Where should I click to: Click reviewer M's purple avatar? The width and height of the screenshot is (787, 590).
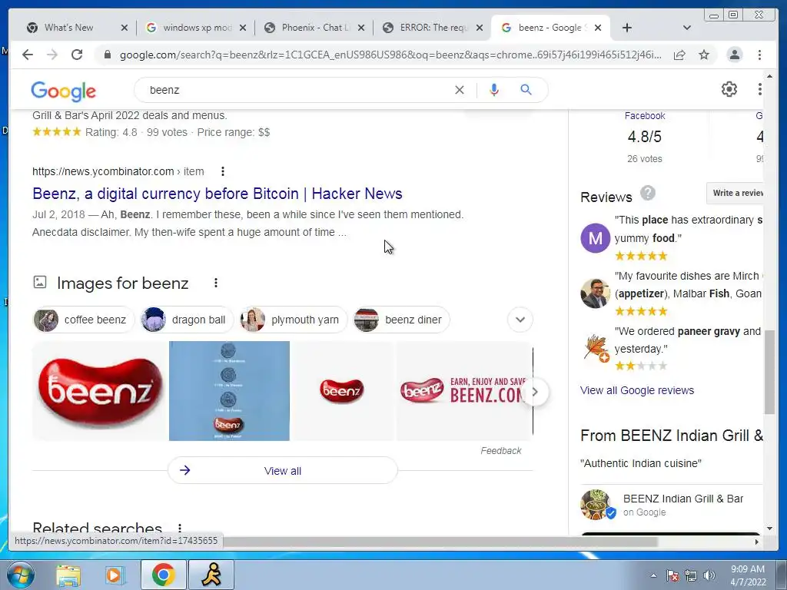coord(596,238)
